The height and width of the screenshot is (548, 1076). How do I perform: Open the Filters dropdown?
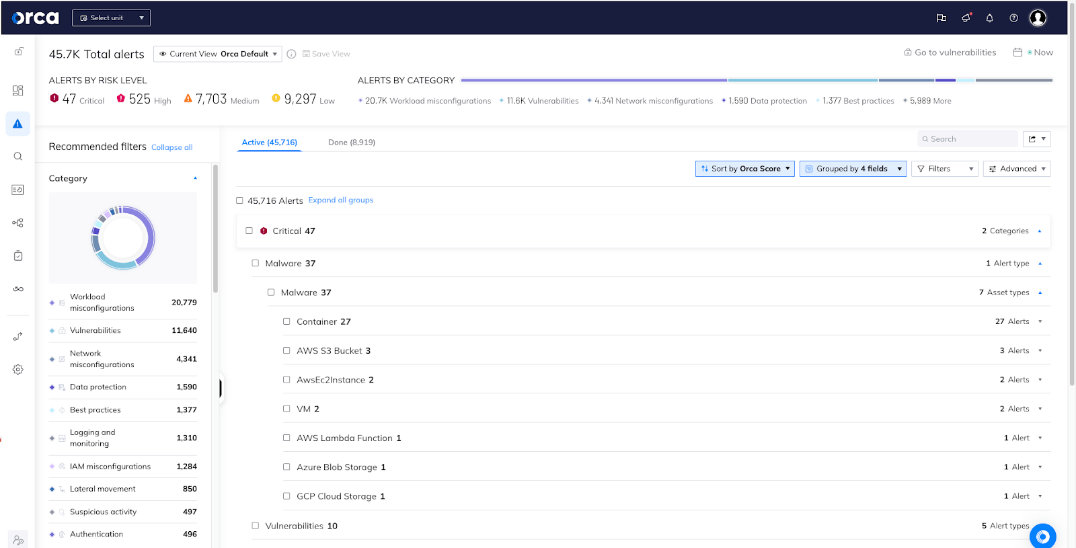pyautogui.click(x=945, y=169)
